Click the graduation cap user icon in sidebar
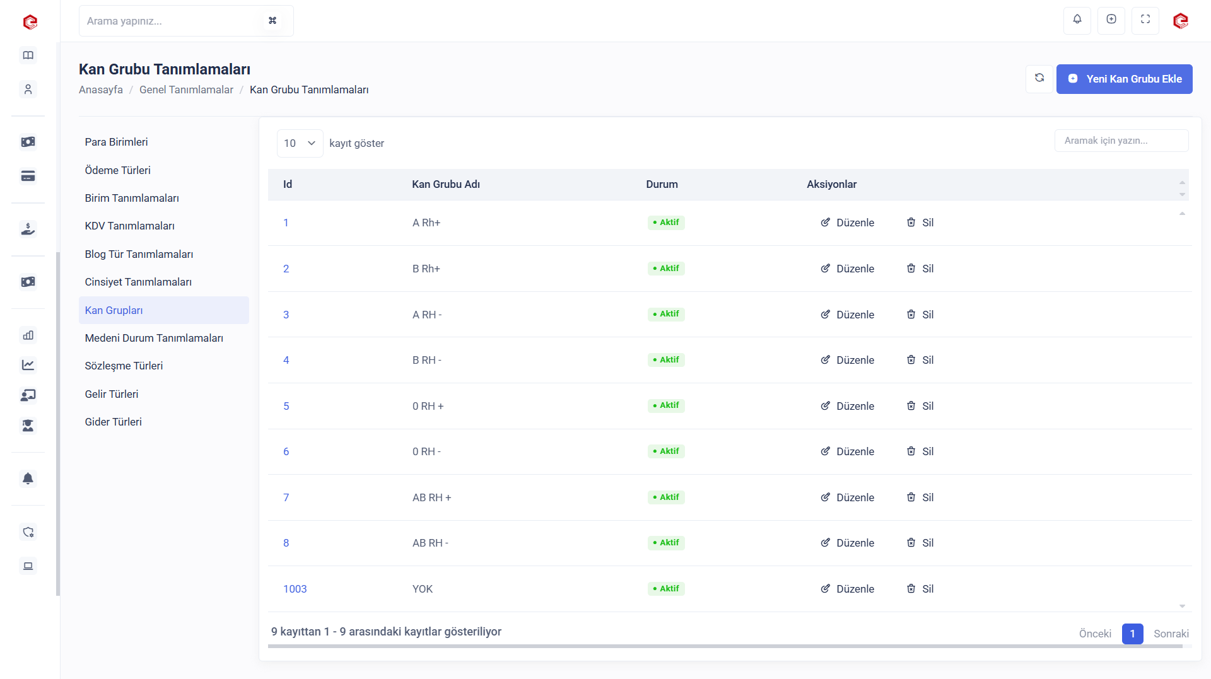Screen dimensions: 1211x679 [28, 426]
